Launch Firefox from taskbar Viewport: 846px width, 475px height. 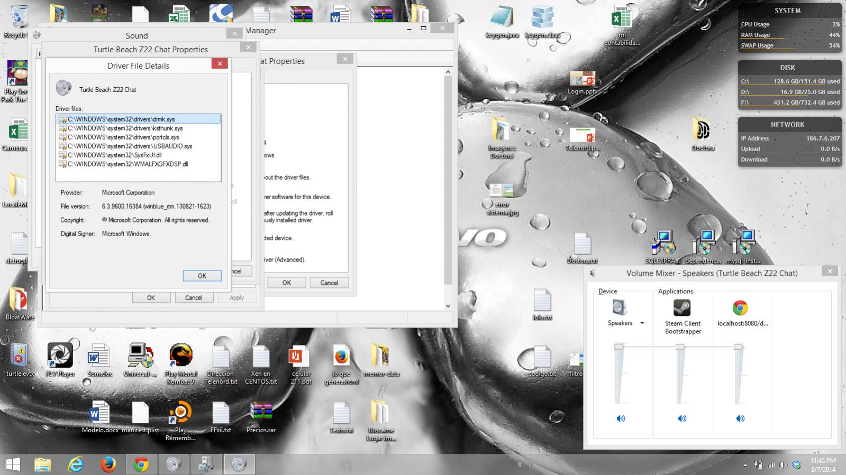point(108,464)
